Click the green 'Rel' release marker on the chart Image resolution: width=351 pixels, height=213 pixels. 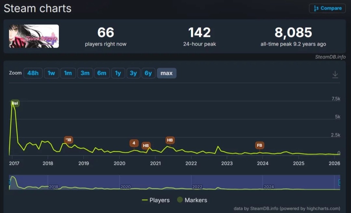[14, 103]
